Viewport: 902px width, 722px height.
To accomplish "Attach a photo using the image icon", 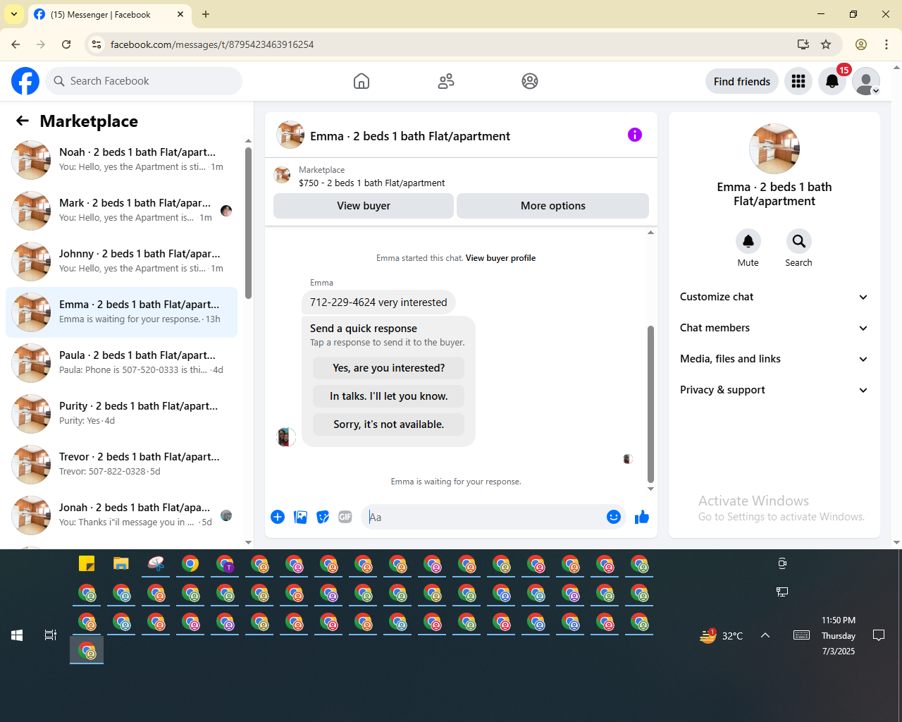I will coord(300,517).
